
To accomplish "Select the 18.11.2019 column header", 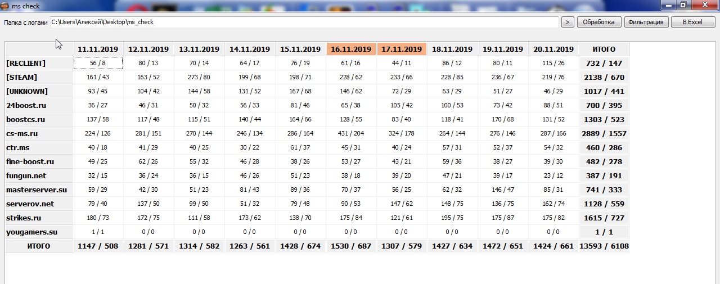I will click(x=452, y=49).
